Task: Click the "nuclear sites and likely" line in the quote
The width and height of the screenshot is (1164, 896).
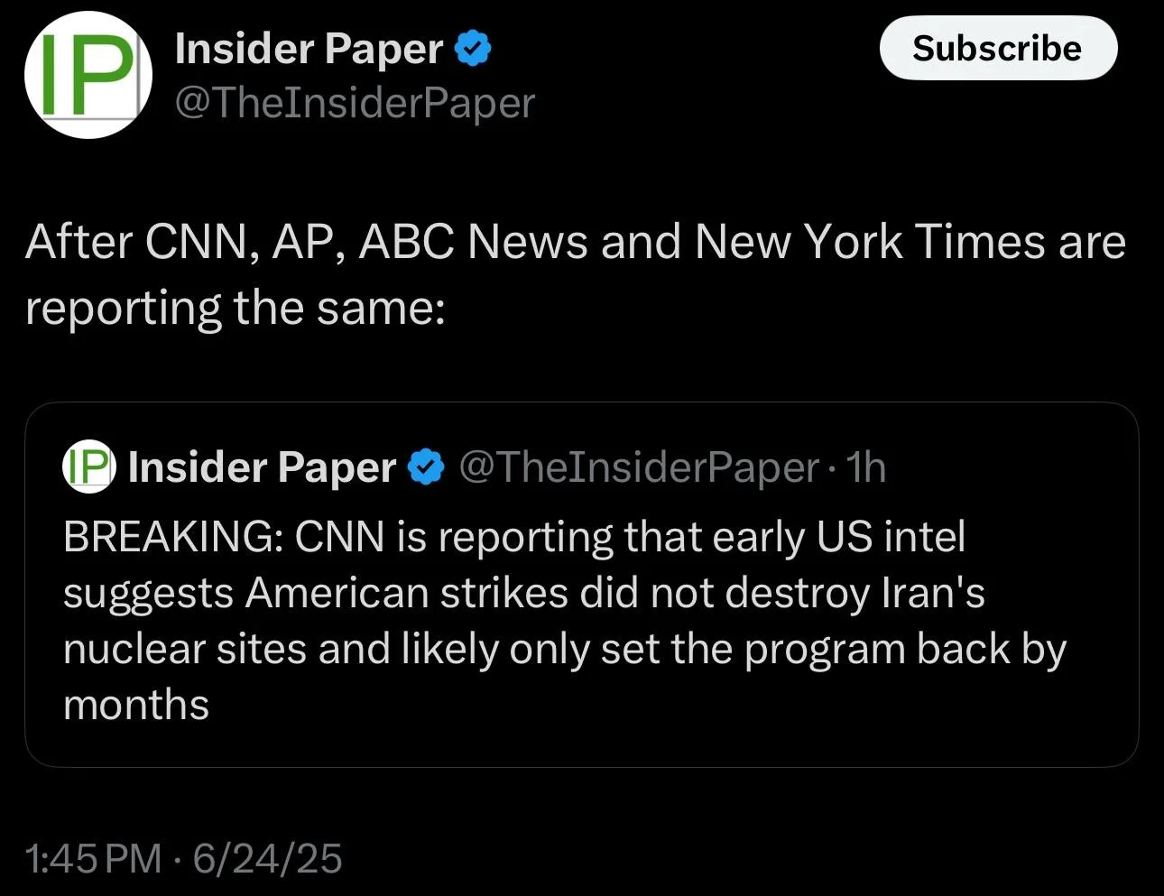Action: tap(280, 649)
